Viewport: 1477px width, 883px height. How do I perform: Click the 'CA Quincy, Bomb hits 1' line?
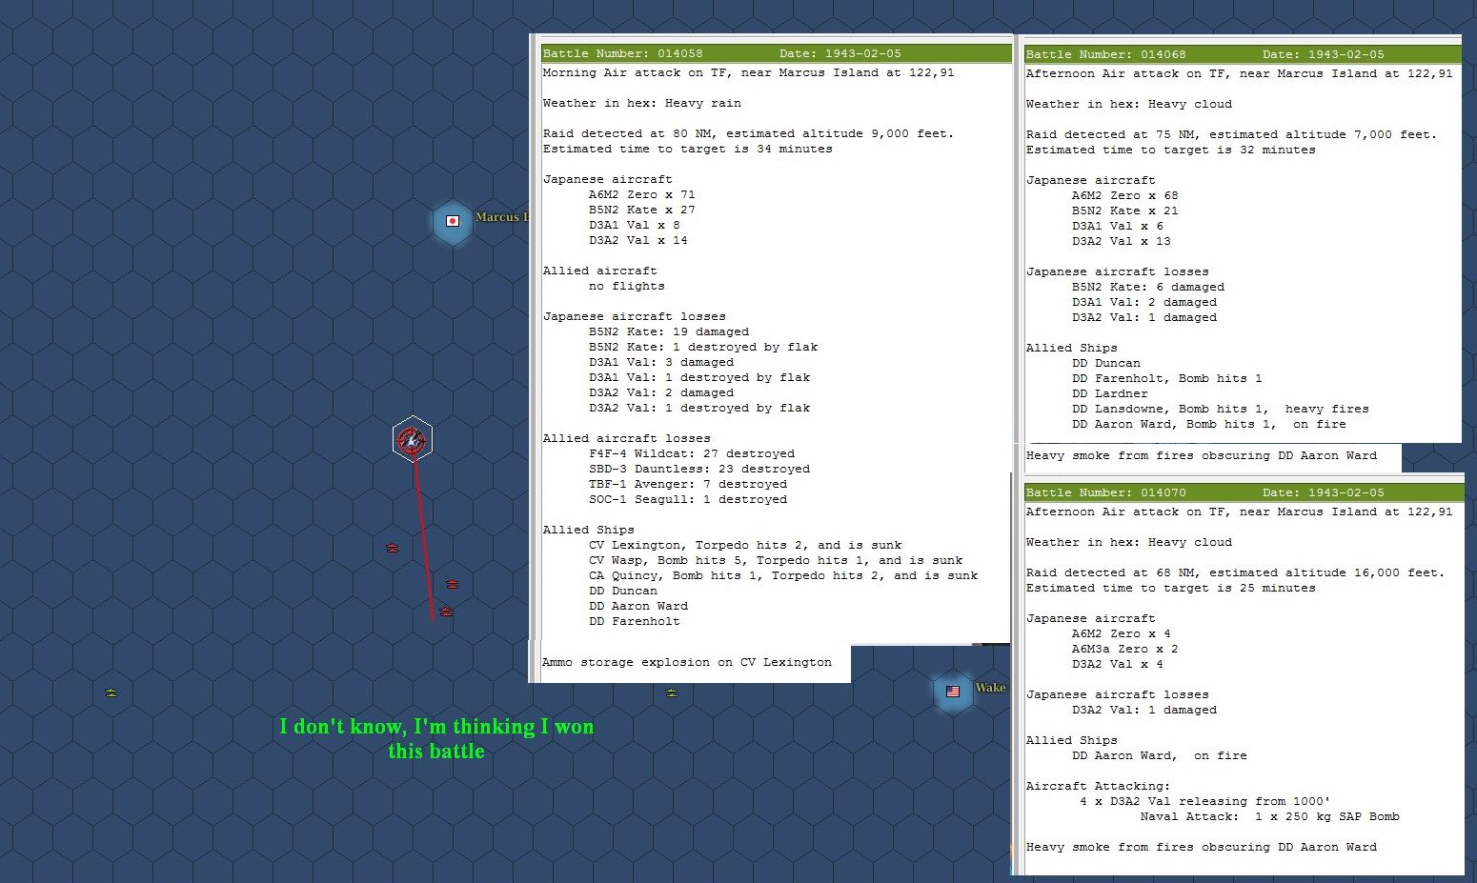tap(782, 575)
